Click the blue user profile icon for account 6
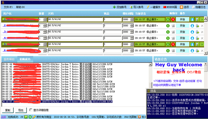This screenshot has width=208, height=119. coord(192,51)
